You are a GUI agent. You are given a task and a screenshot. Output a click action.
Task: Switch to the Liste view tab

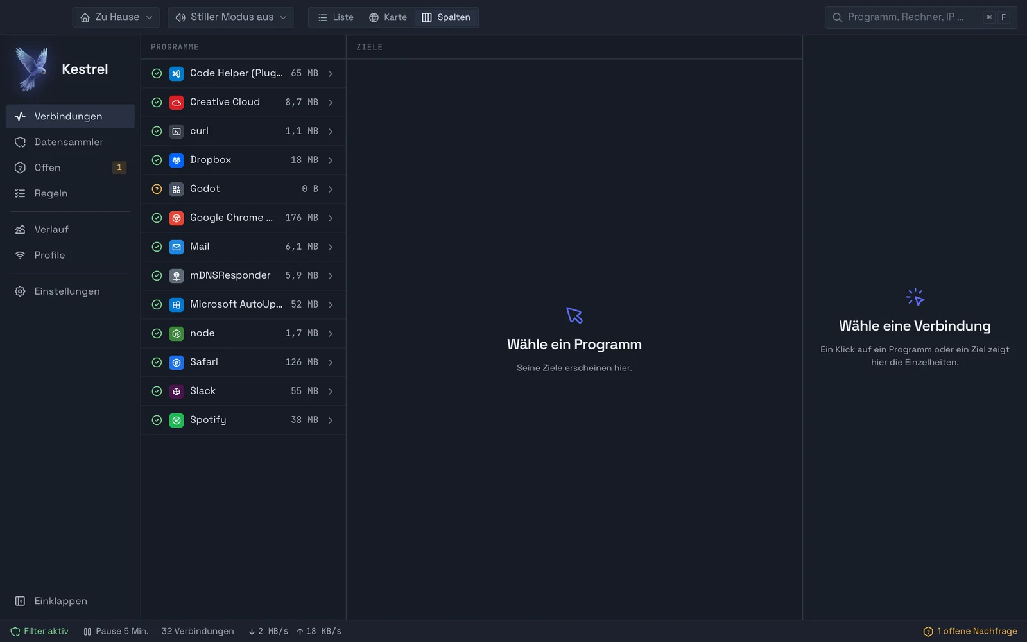[x=336, y=17]
